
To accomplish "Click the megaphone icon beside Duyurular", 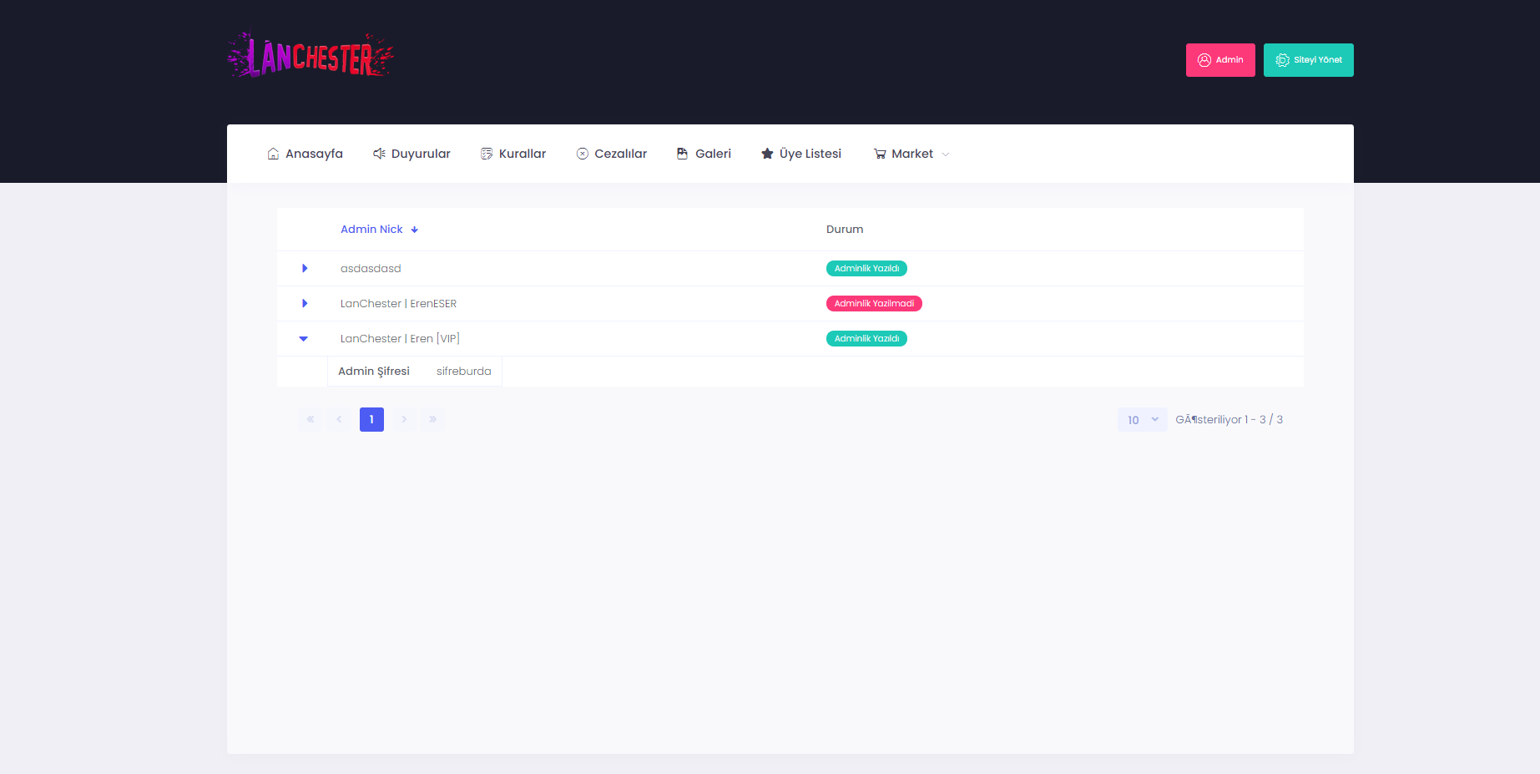I will 379,154.
